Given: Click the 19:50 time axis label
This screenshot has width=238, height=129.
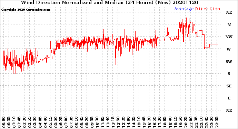Looking at the screenshot, I should pyautogui.click(x=180, y=122).
